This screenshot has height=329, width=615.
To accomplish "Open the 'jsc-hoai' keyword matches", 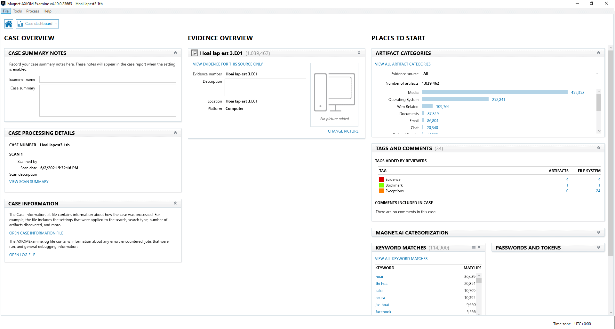I will pos(382,305).
